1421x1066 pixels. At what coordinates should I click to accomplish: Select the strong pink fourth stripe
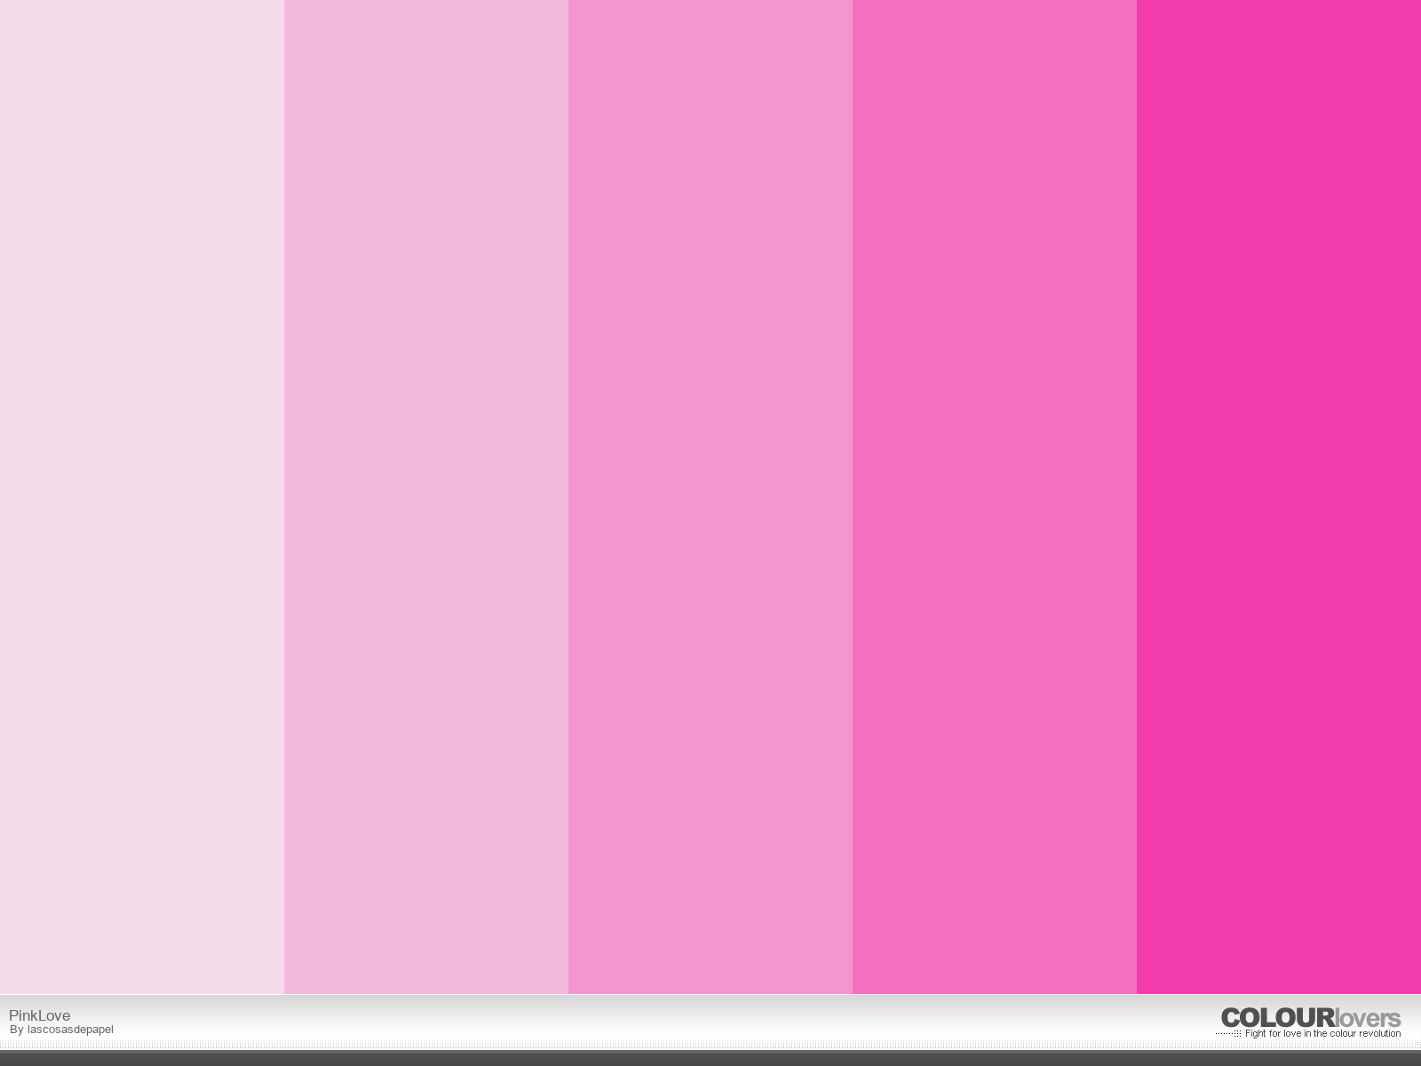pos(995,497)
